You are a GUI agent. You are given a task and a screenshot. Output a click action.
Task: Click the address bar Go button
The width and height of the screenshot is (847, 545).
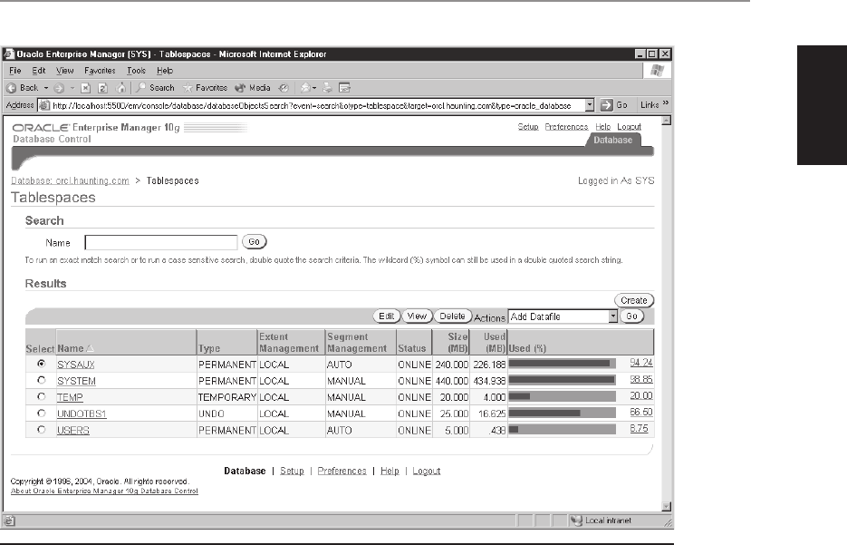click(x=614, y=105)
